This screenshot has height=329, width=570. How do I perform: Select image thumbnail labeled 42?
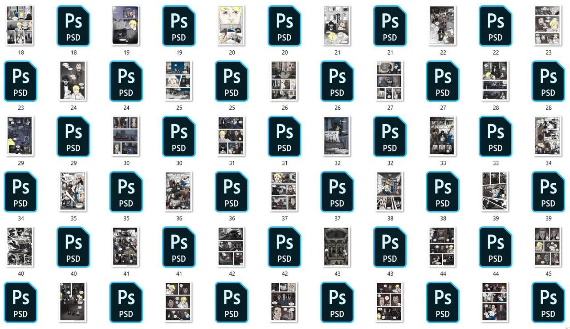click(x=232, y=247)
